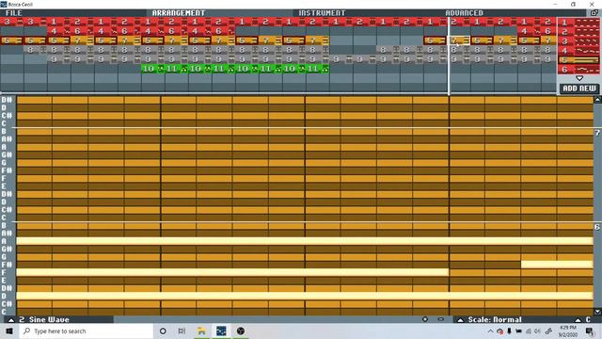The image size is (602, 339).
Task: Show hidden system tray icons
Action: 490,331
